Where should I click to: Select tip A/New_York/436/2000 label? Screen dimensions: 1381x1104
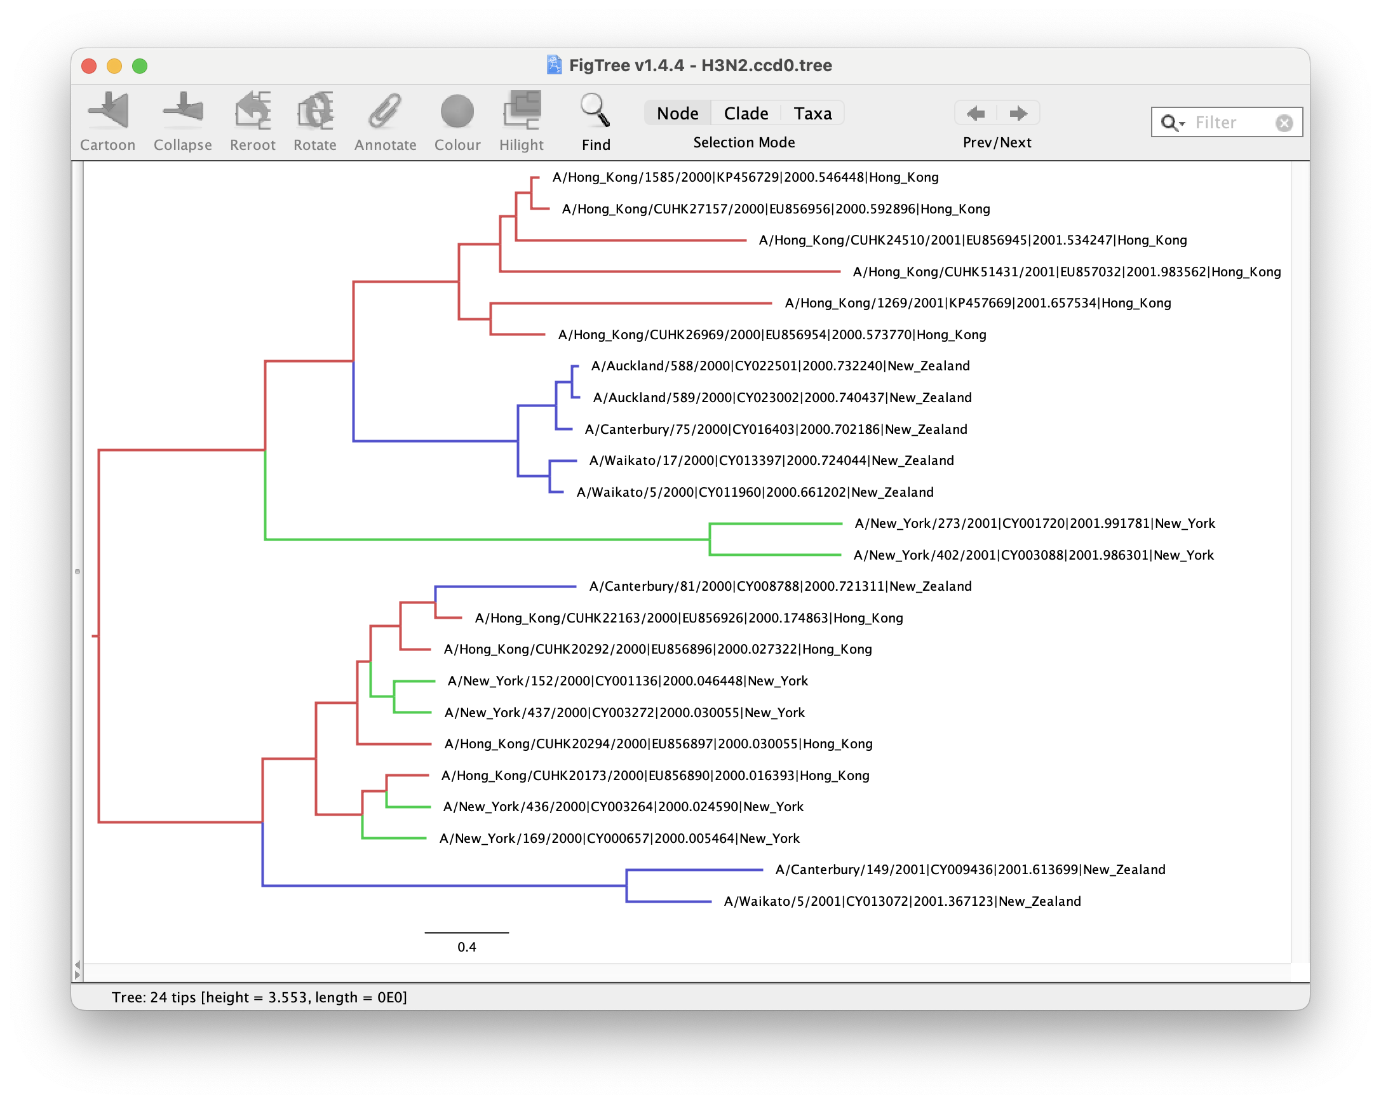point(623,807)
